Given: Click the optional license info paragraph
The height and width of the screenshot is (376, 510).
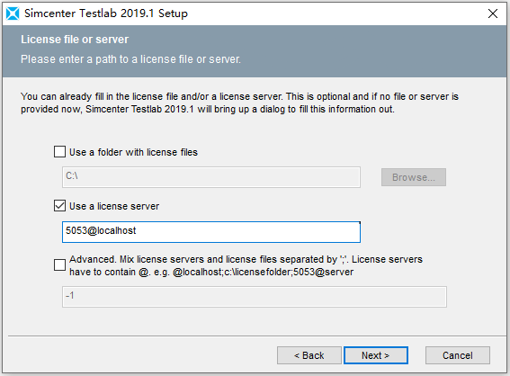Looking at the screenshot, I should 239,103.
